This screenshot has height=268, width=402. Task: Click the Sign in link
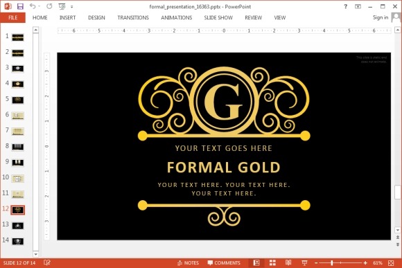pyautogui.click(x=381, y=17)
